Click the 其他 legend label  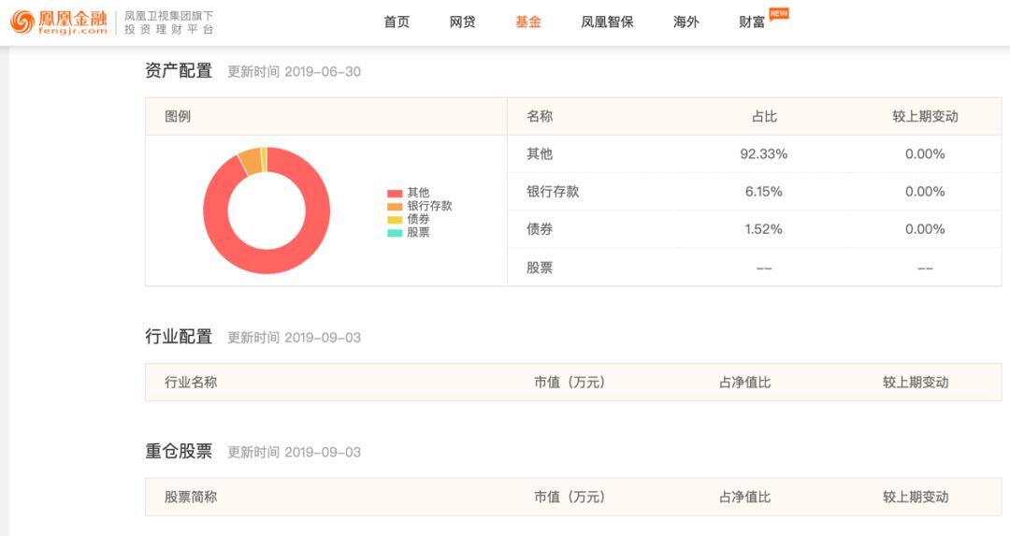tap(418, 193)
